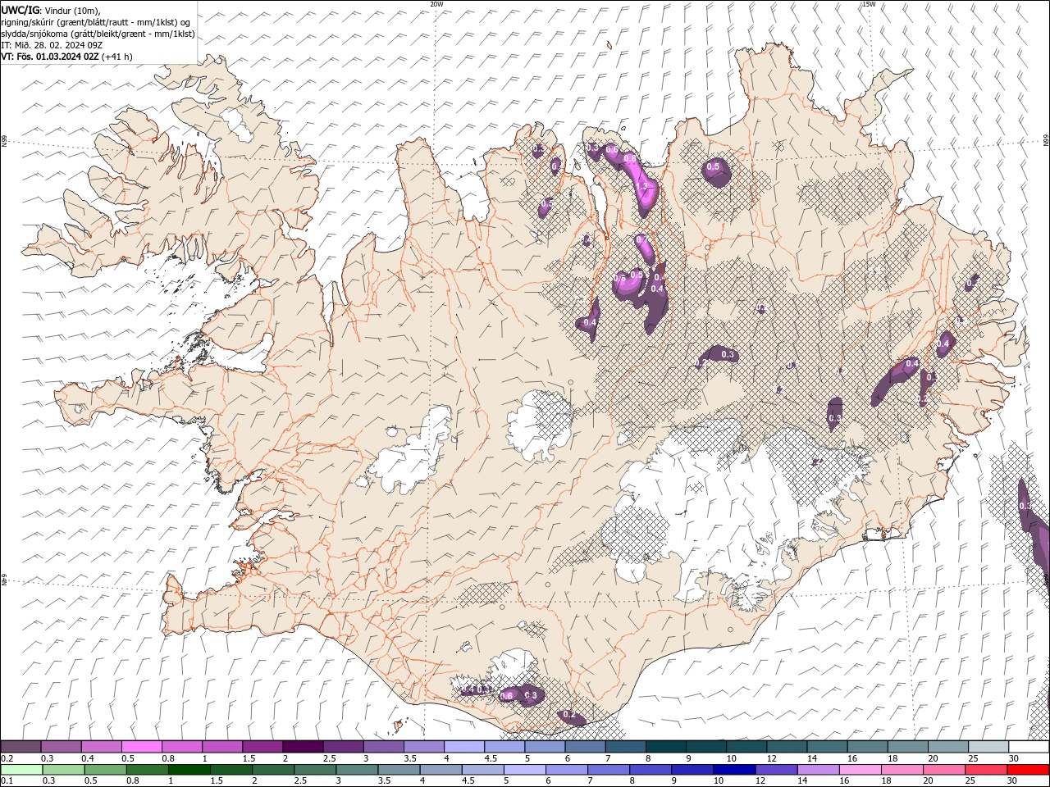Select top-row legend swatch starting at 12
This screenshot has height=787, width=1050.
pos(786,747)
